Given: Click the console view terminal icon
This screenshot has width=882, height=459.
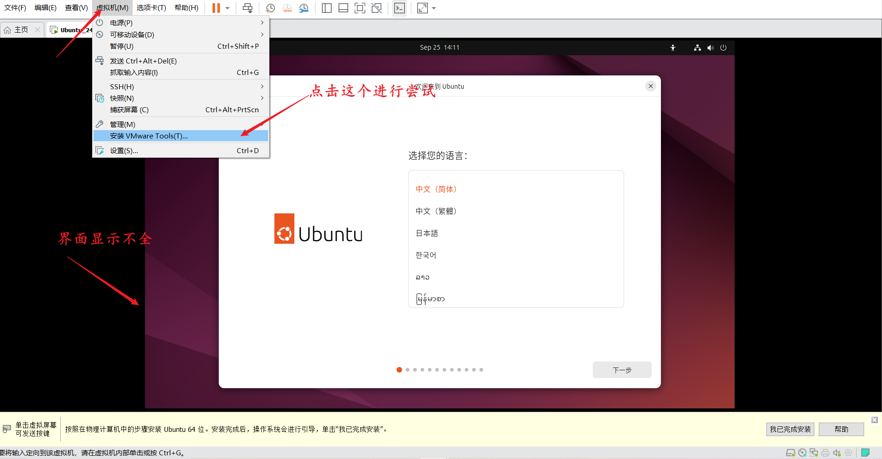Looking at the screenshot, I should (399, 8).
